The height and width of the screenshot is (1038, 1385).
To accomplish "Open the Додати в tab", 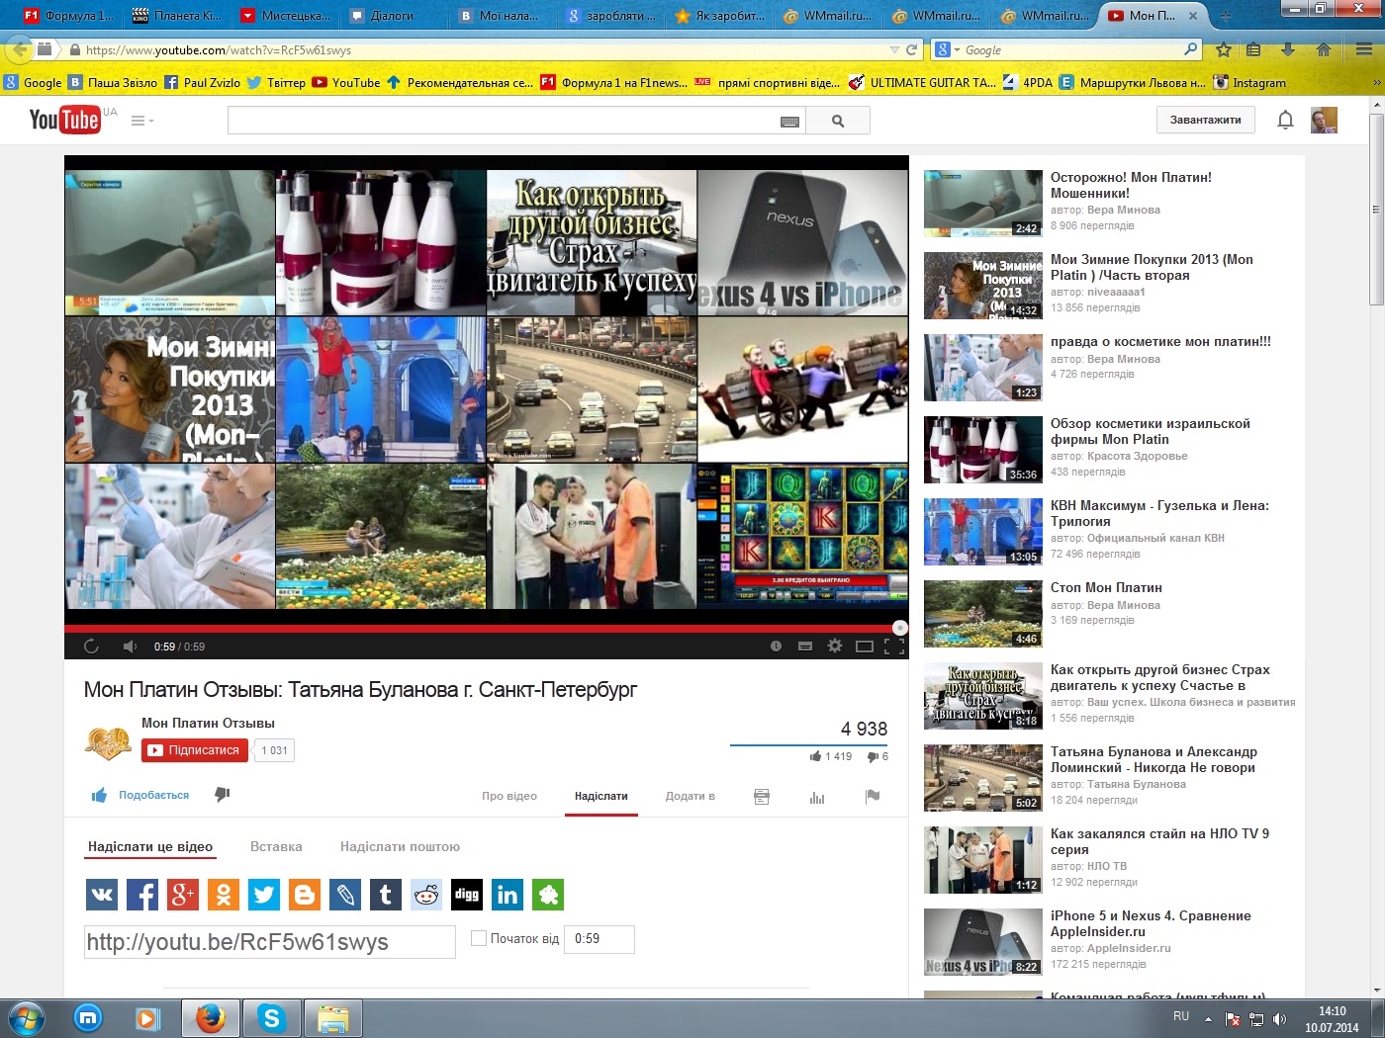I will pos(691,796).
